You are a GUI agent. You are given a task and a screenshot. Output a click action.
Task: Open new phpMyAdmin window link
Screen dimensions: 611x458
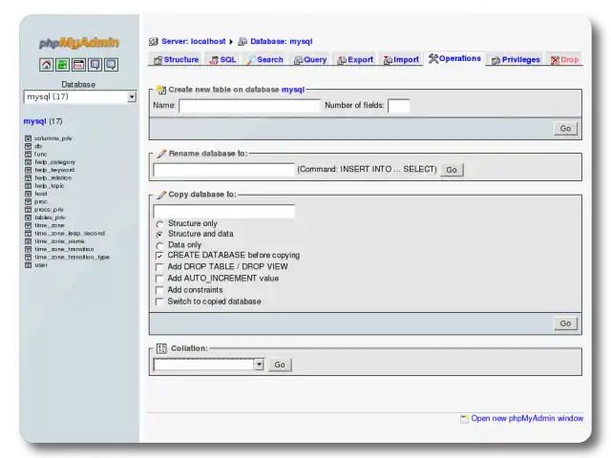(526, 418)
